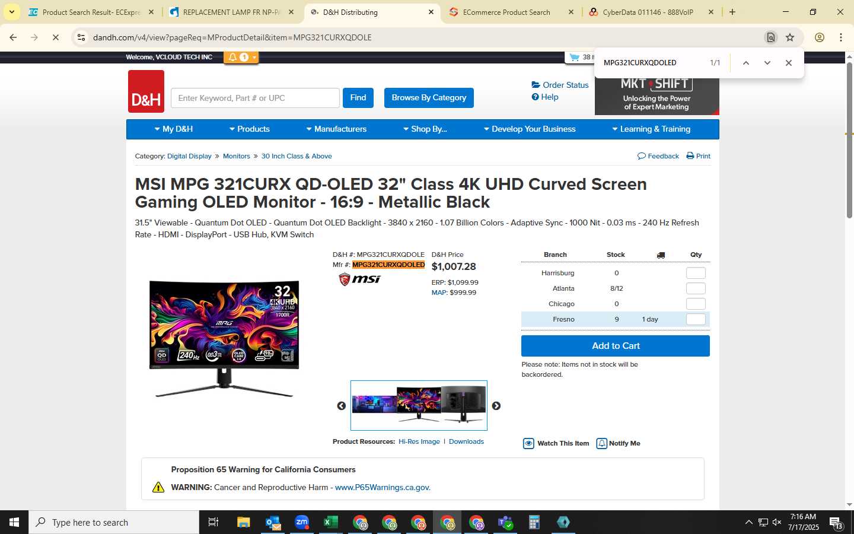Open Order Status link
Viewport: 854px width, 534px height.
pyautogui.click(x=560, y=85)
